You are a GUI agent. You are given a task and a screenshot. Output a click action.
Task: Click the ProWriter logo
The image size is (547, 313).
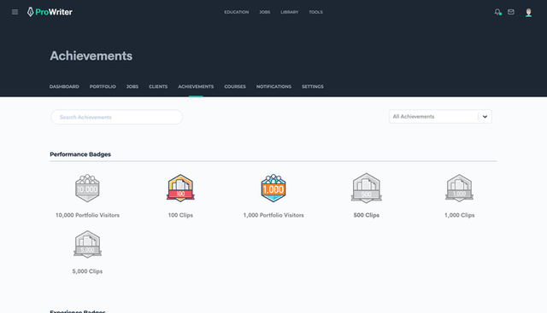[50, 12]
